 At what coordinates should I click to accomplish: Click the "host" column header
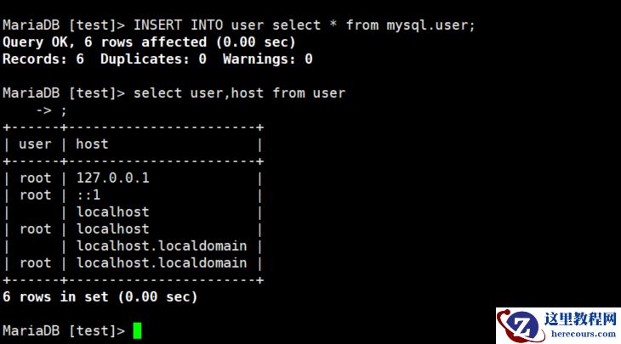[92, 144]
